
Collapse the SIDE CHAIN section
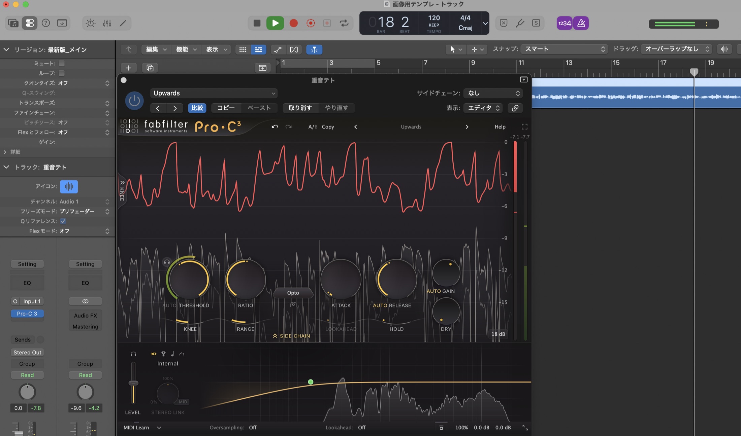292,336
